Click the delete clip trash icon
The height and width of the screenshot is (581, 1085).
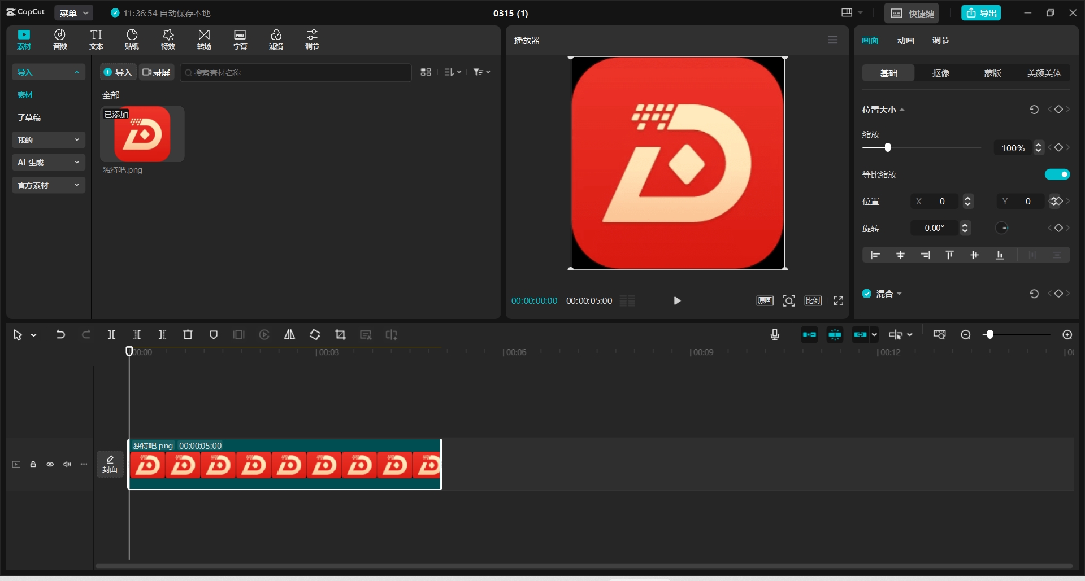pos(188,335)
